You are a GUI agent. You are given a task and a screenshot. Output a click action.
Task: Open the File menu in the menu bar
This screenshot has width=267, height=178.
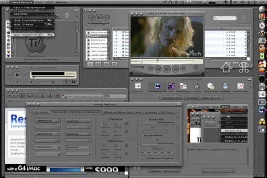[39, 2]
